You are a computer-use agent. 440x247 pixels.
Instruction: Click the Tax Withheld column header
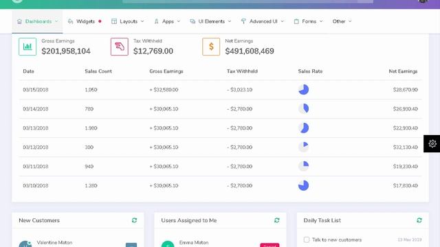pos(242,71)
